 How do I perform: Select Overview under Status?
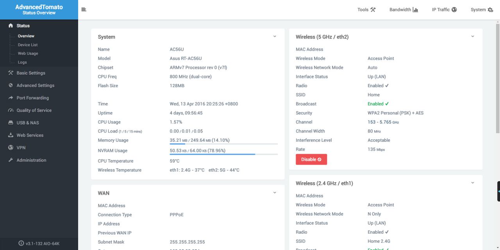26,36
